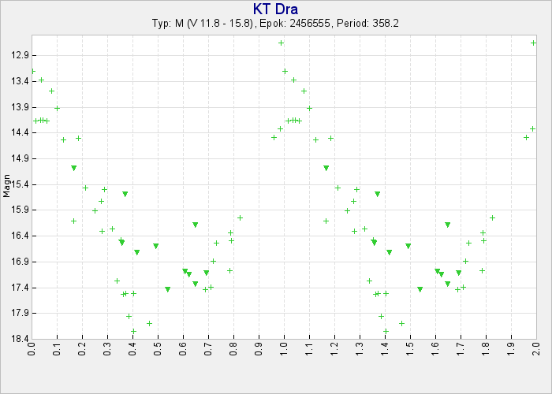Select the triangle marker near phase 0.17, magnitude 15.1
Screen dimensions: 552x394
tap(74, 168)
